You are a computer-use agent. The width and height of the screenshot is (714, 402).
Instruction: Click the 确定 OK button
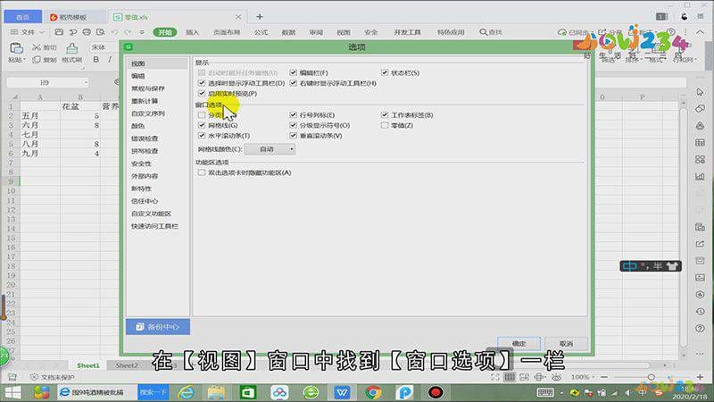pos(519,343)
